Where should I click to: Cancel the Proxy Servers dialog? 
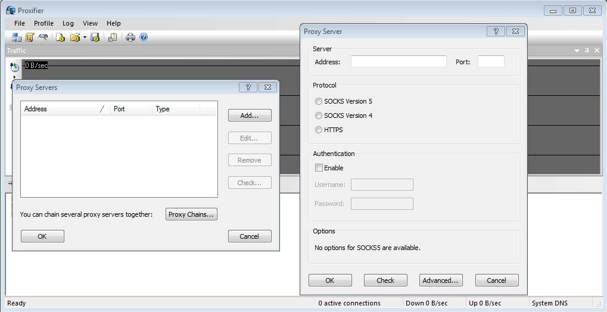coord(250,236)
